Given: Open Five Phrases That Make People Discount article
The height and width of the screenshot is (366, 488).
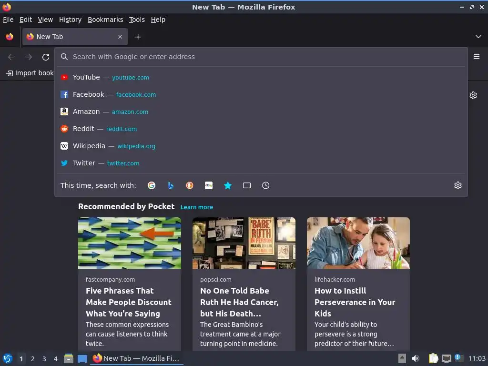Looking at the screenshot, I should click(x=129, y=302).
